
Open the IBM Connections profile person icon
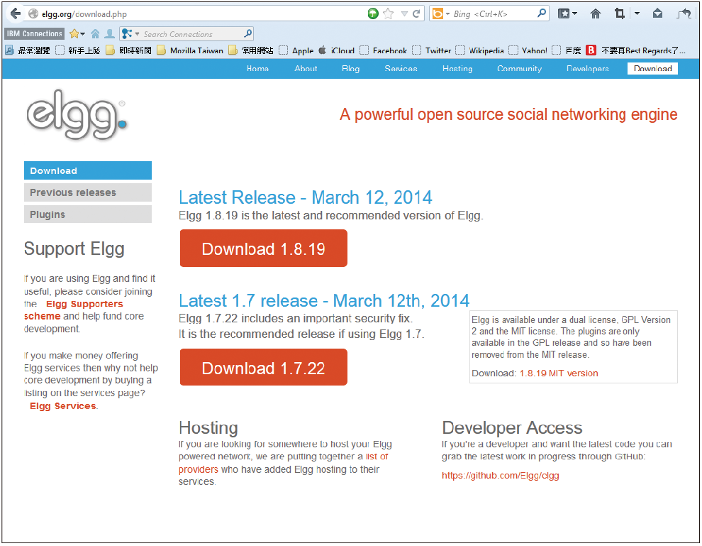pos(109,33)
